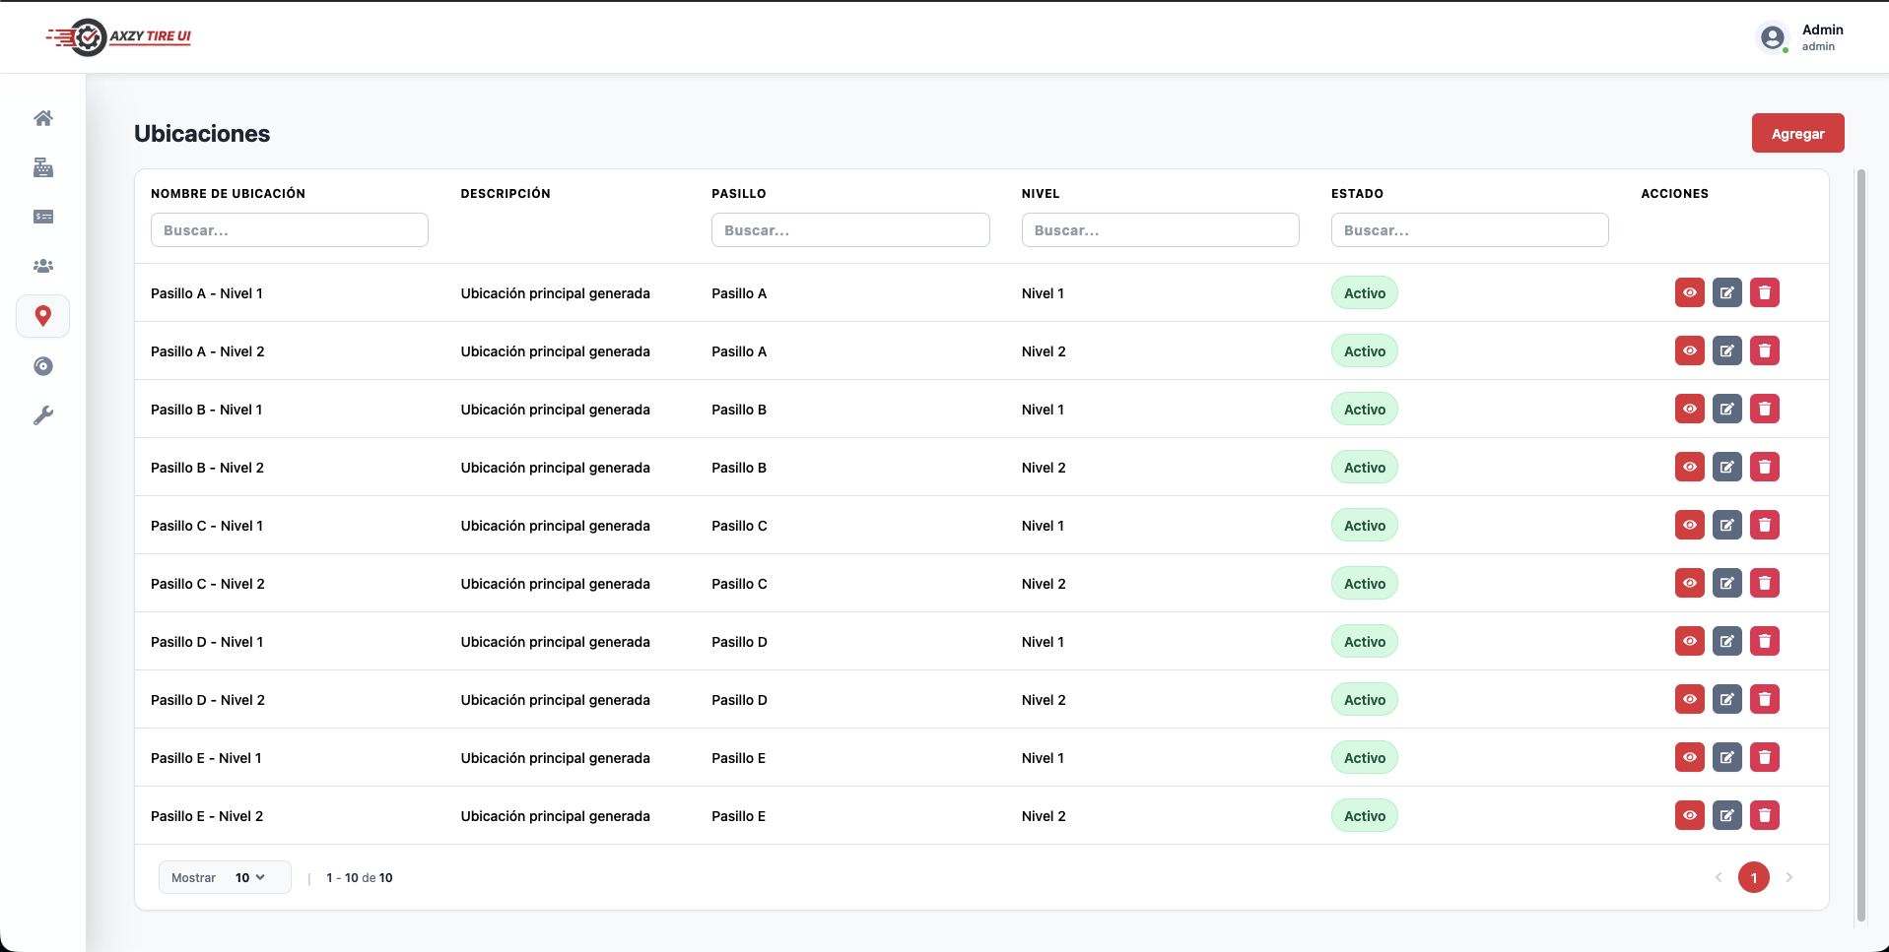View the Pasillo D - Nivel 1 row
Screen dimensions: 1889x952
[1689, 641]
